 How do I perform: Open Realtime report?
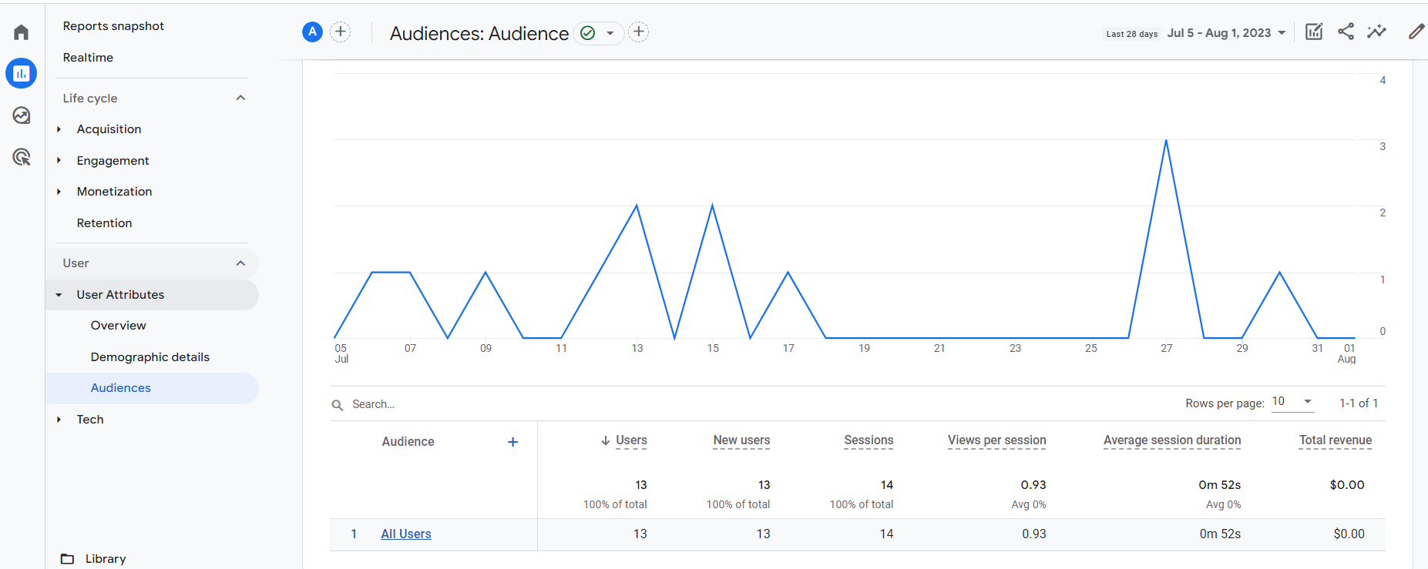click(x=88, y=58)
